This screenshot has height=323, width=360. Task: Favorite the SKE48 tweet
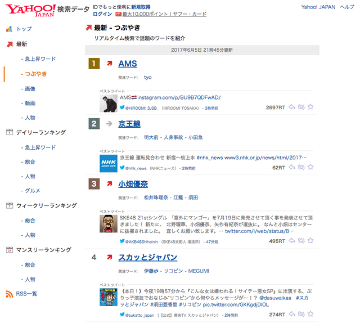[310, 240]
